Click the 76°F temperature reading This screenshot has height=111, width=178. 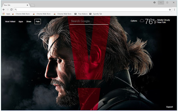click(x=151, y=21)
